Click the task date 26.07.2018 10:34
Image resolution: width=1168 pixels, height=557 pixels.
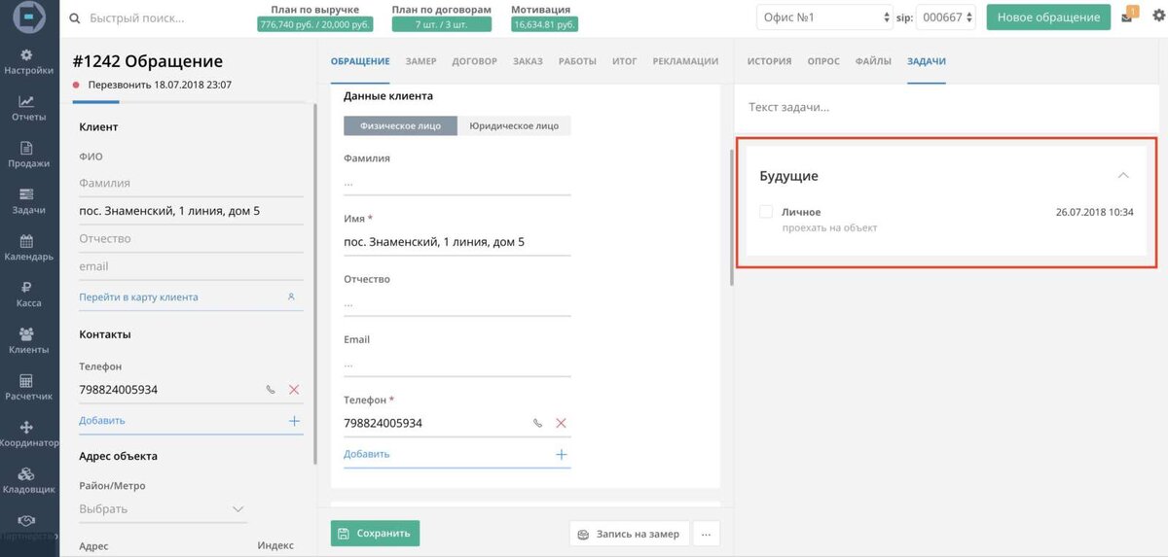pyautogui.click(x=1094, y=212)
